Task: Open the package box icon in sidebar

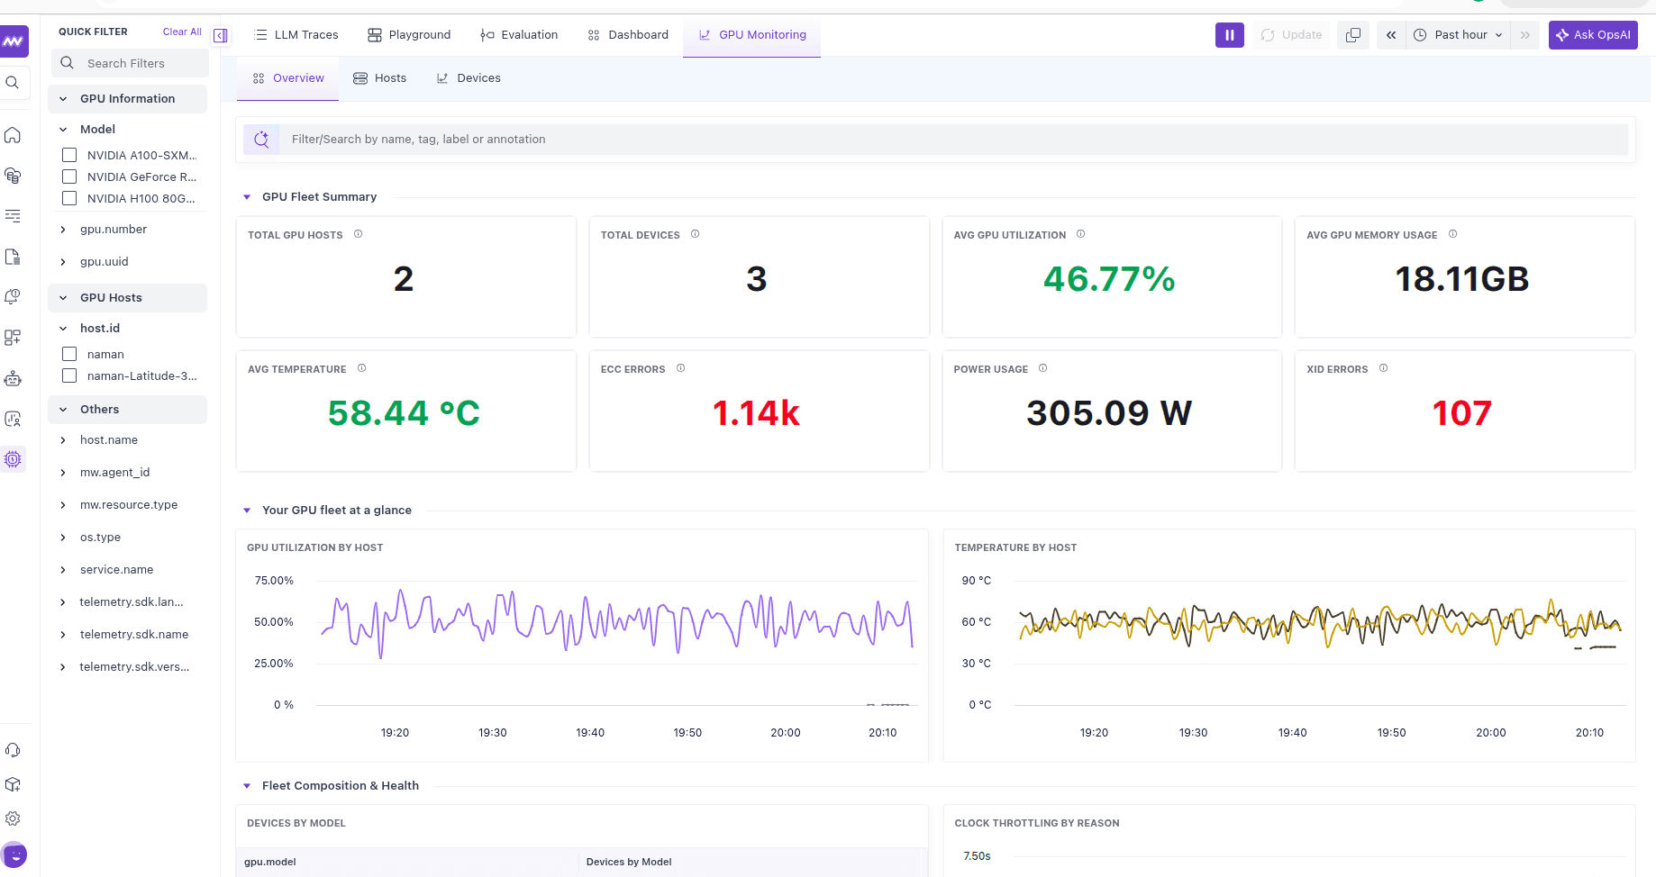Action: click(x=13, y=784)
